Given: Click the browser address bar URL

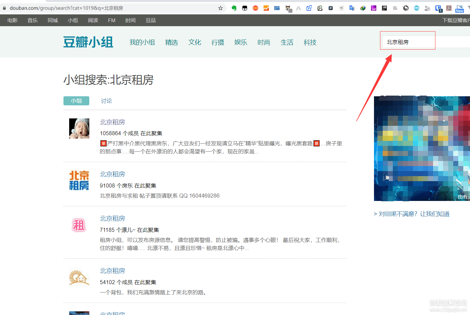Looking at the screenshot, I should (66, 8).
